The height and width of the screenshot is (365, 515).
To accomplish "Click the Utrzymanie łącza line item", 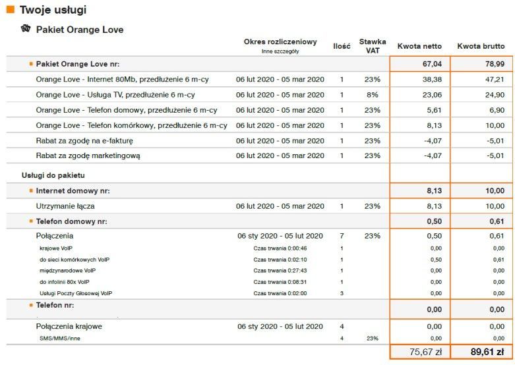I will [x=67, y=206].
